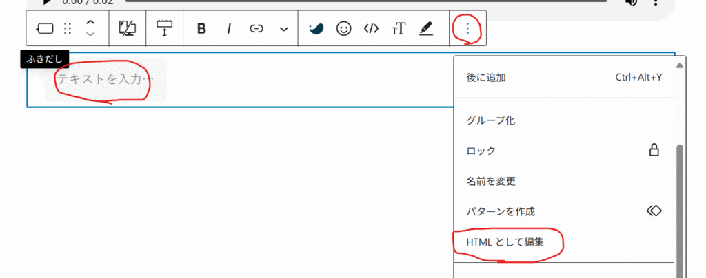The width and height of the screenshot is (706, 278).
Task: Insert a link with the link icon
Action: pos(256,28)
